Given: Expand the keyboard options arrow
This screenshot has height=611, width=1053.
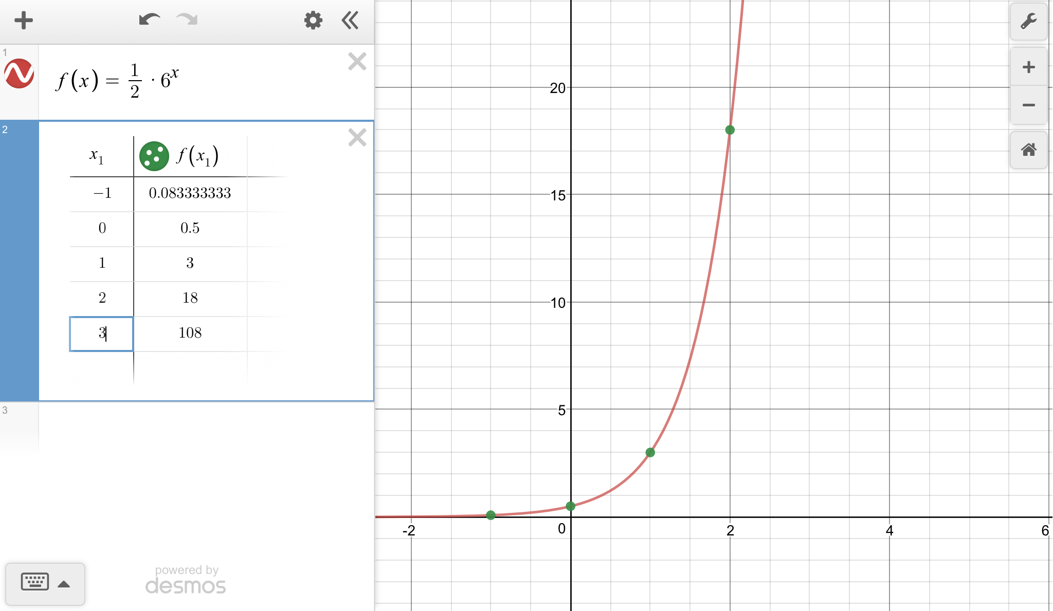Looking at the screenshot, I should [64, 584].
